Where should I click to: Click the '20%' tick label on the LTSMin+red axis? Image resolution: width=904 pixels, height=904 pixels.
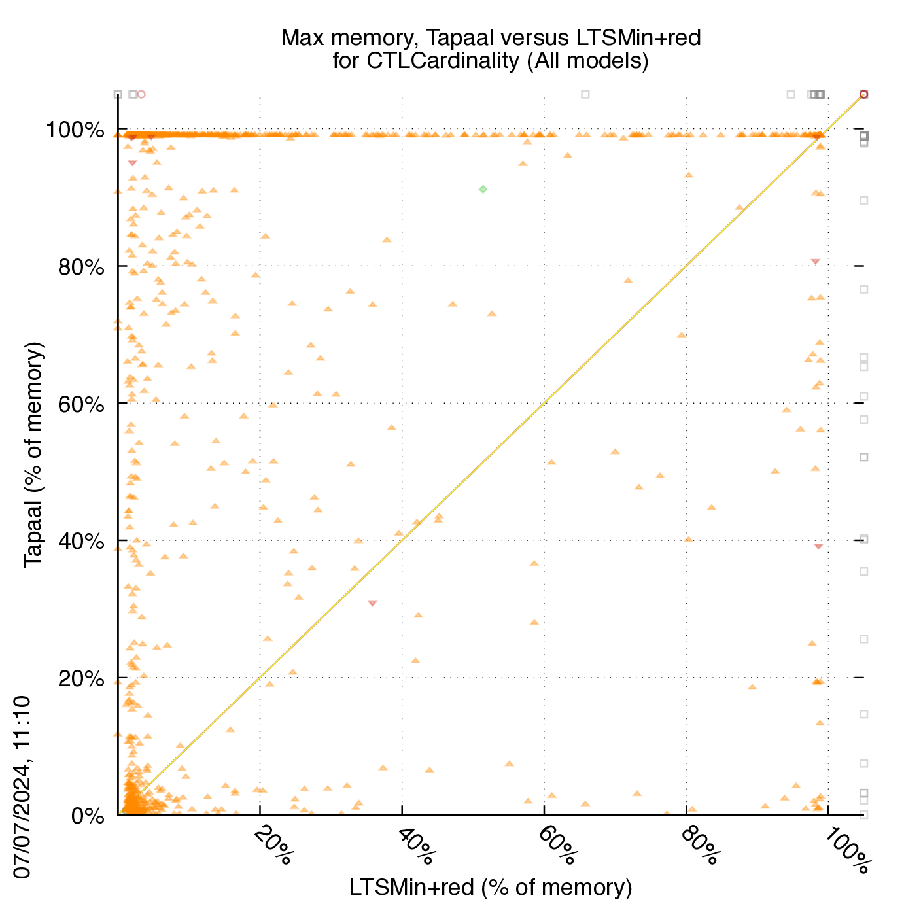(273, 845)
